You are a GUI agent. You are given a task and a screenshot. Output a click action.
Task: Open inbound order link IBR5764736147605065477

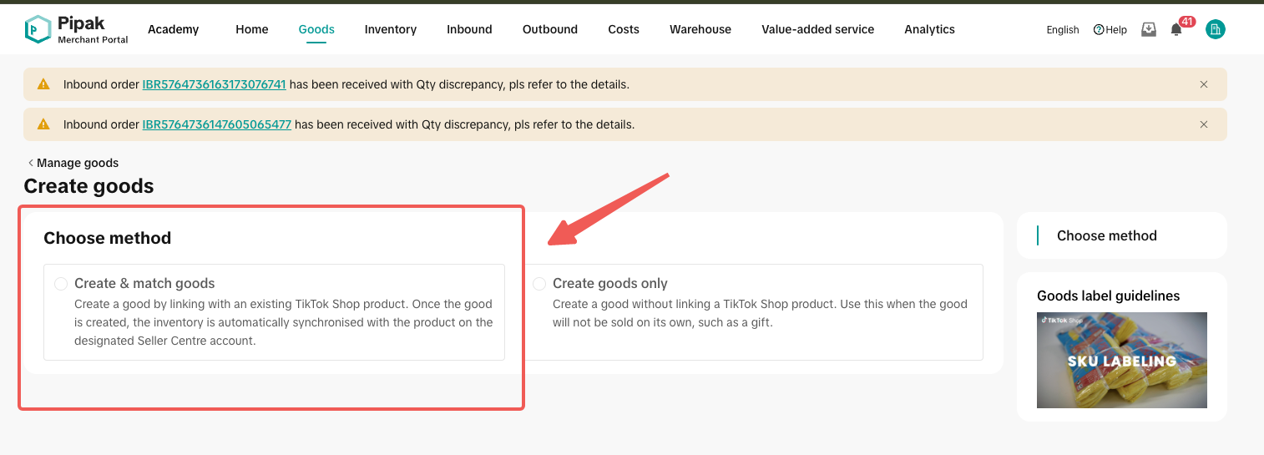(217, 124)
